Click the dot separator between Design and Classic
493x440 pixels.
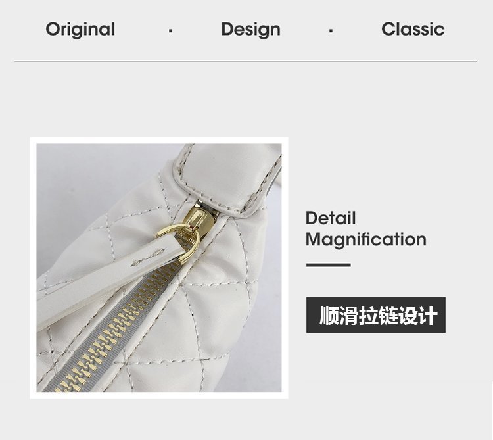(331, 30)
